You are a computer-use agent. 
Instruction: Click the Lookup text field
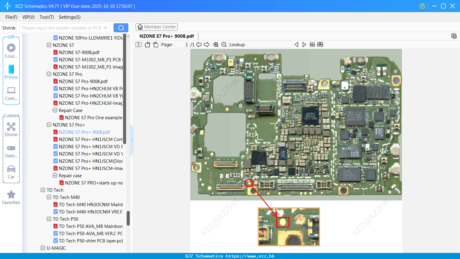coord(270,45)
